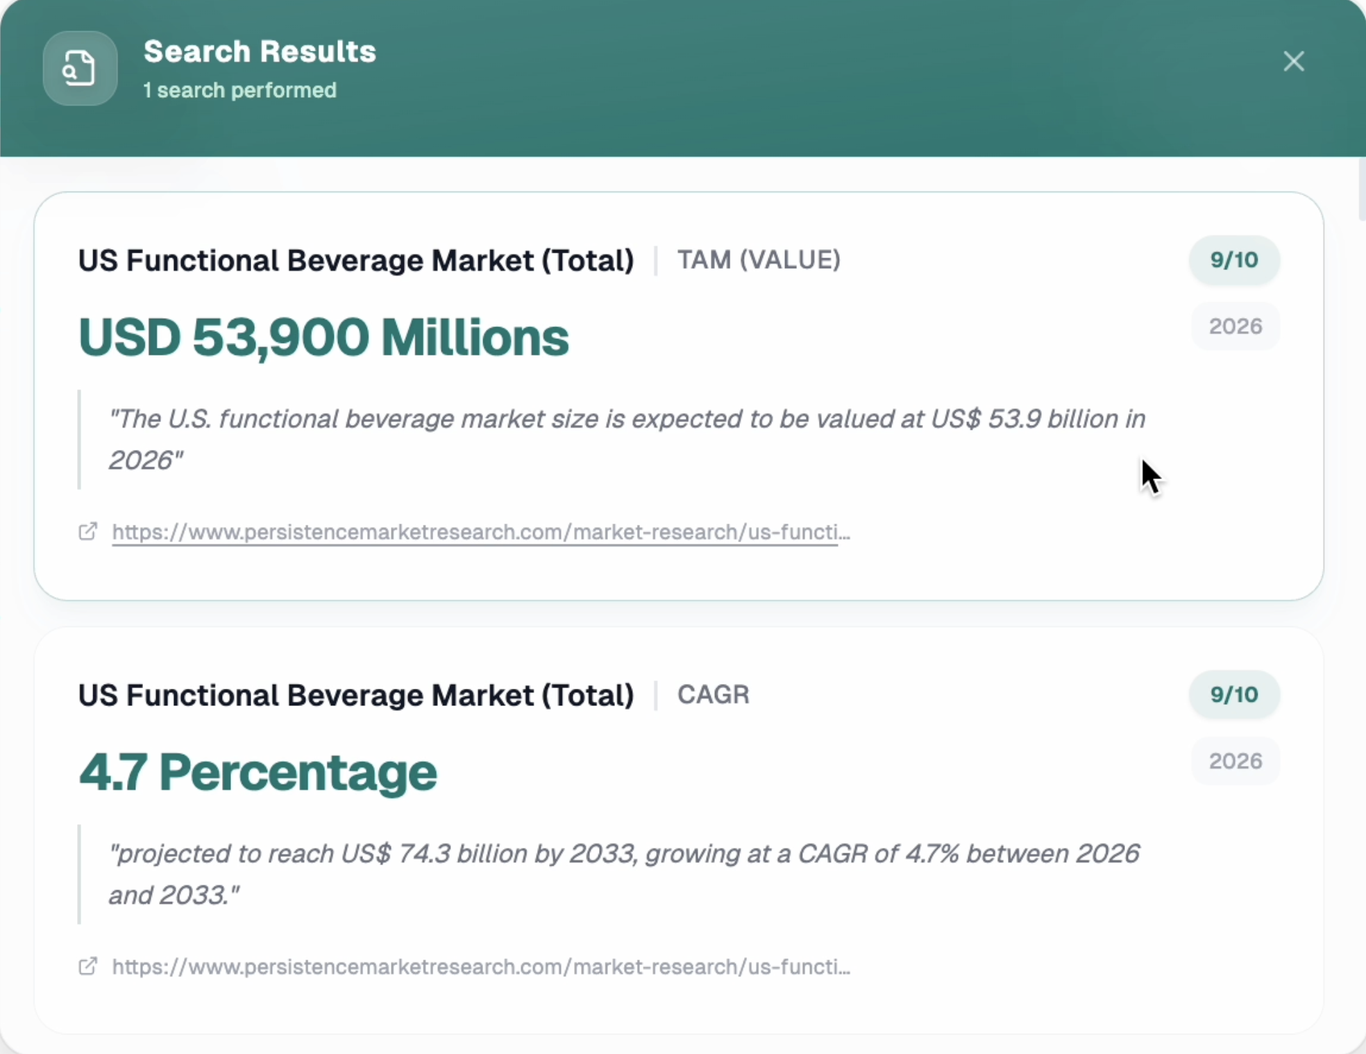Click the quote about US$ 53.9 billion in 2026

(x=627, y=440)
